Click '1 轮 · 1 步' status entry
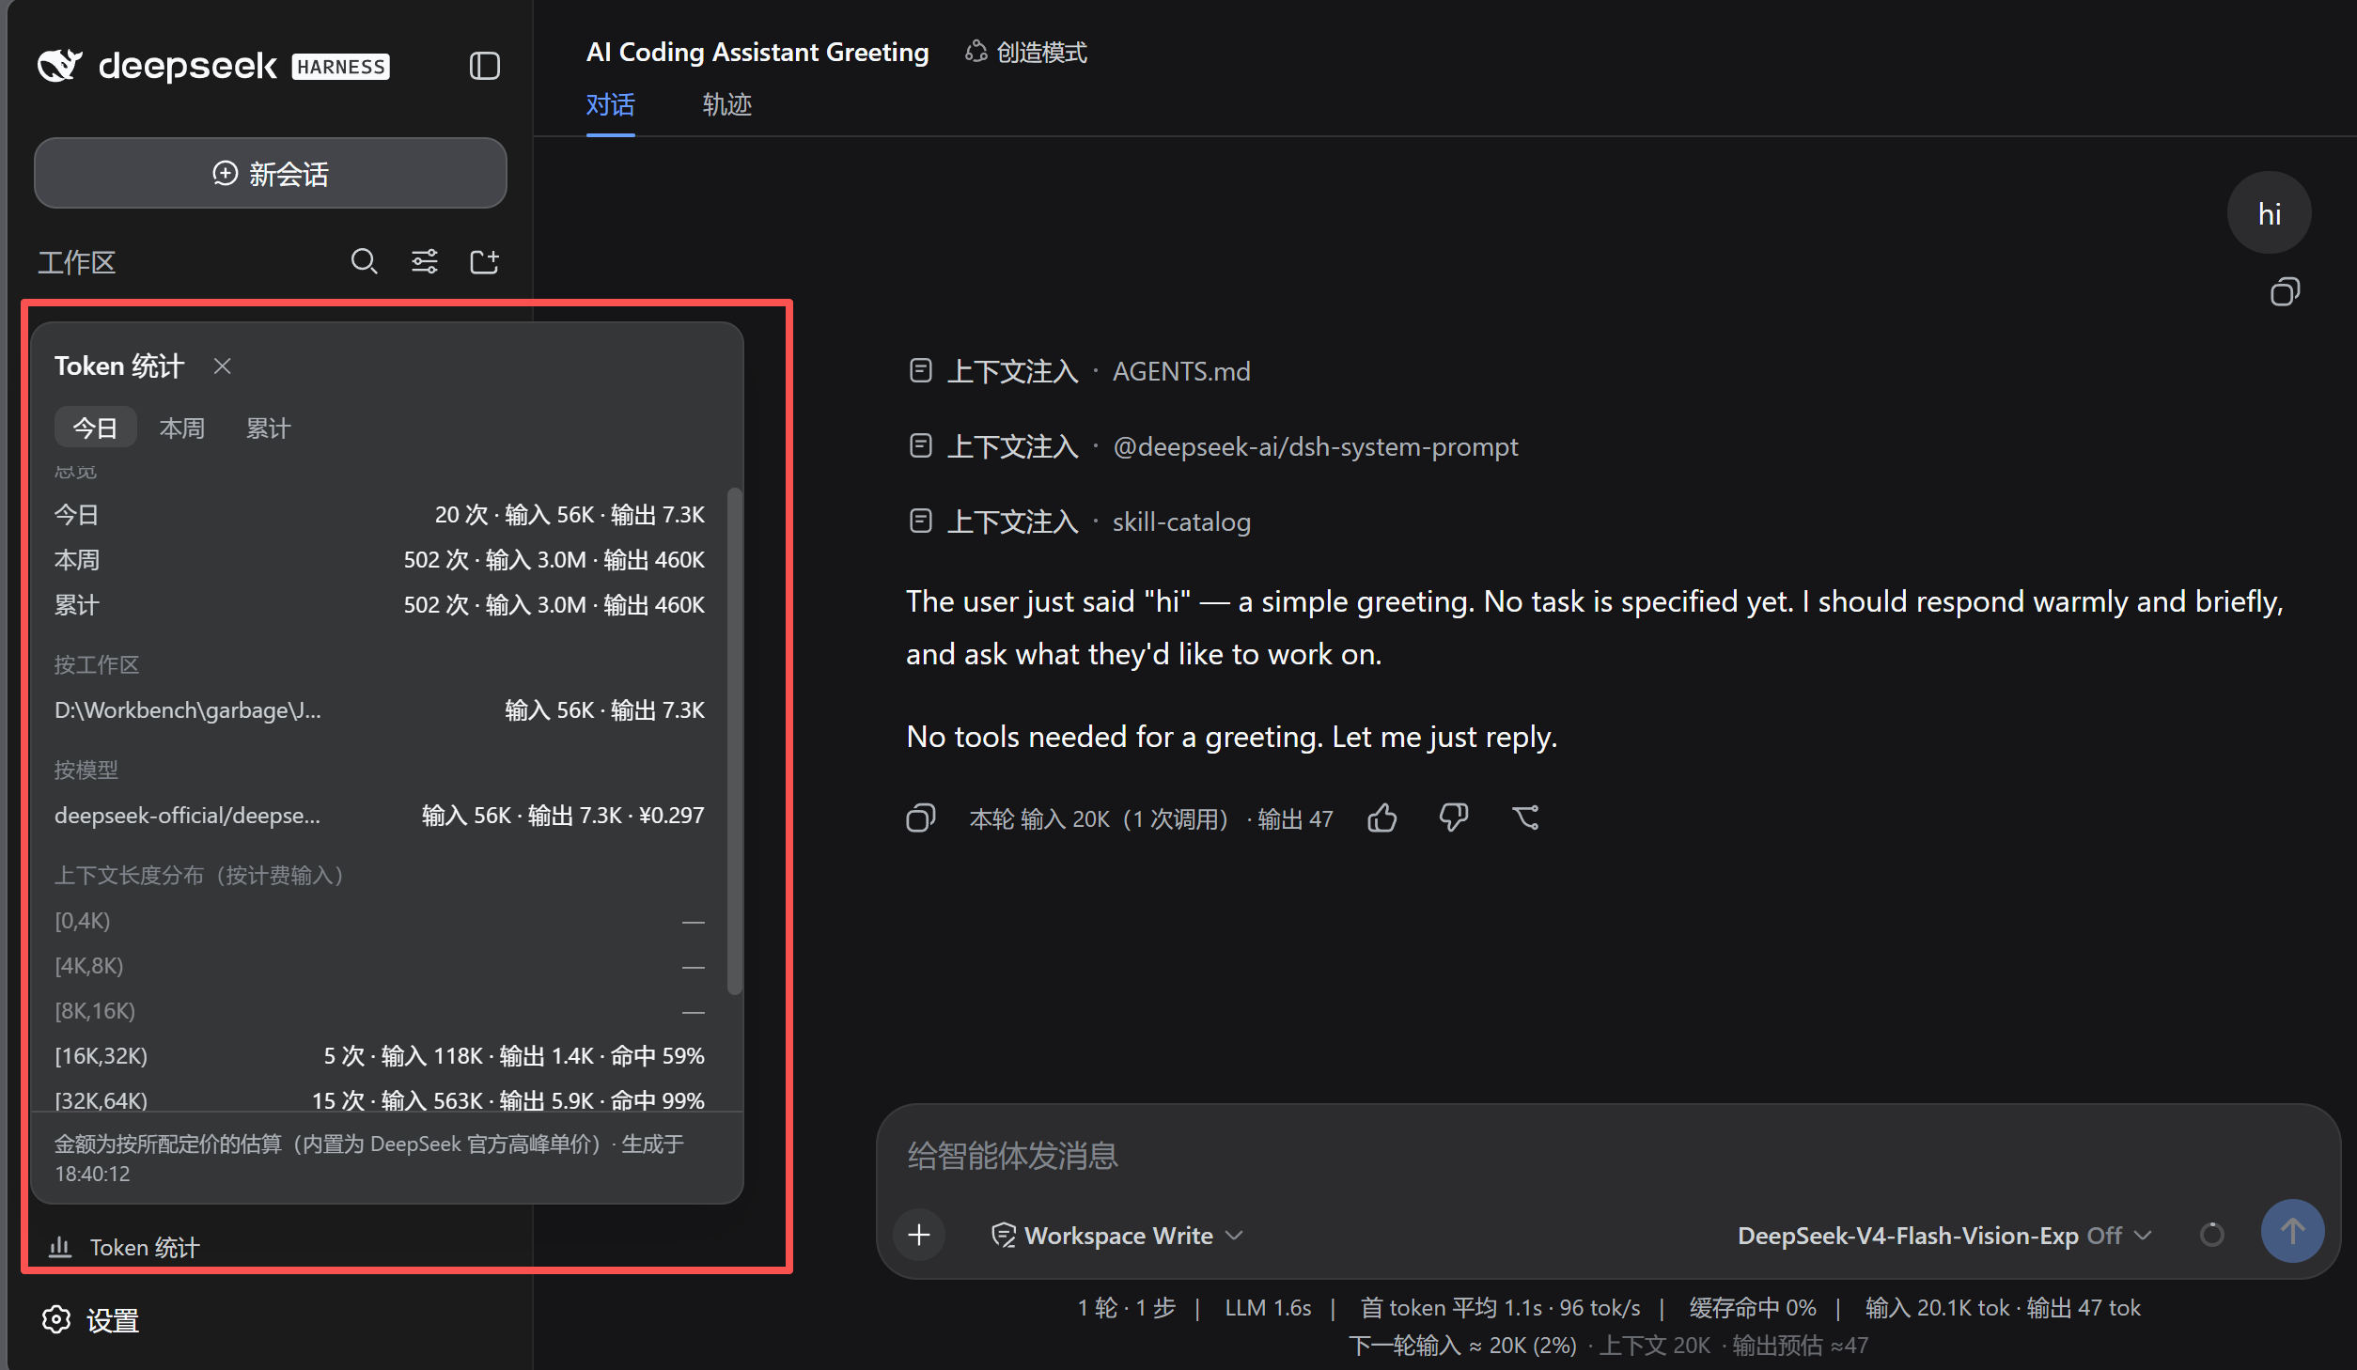Viewport: 2357px width, 1370px height. tap(1126, 1308)
